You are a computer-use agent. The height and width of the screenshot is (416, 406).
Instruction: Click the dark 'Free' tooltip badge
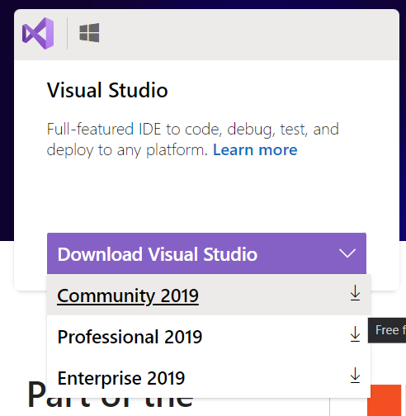click(387, 330)
